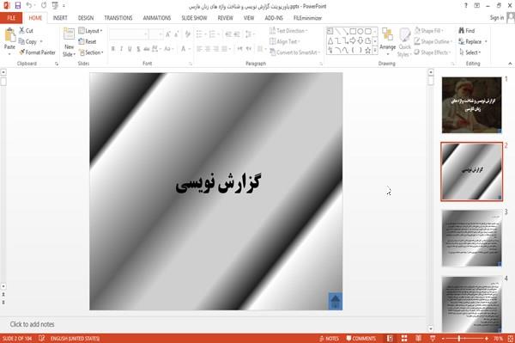515x343 pixels.
Task: Select the star shape in shapes gallery
Action: [x=368, y=51]
